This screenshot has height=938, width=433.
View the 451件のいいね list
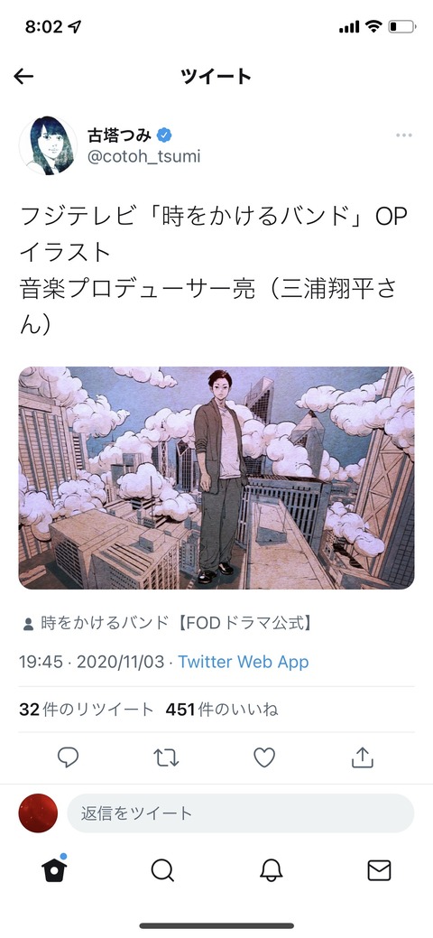(222, 710)
